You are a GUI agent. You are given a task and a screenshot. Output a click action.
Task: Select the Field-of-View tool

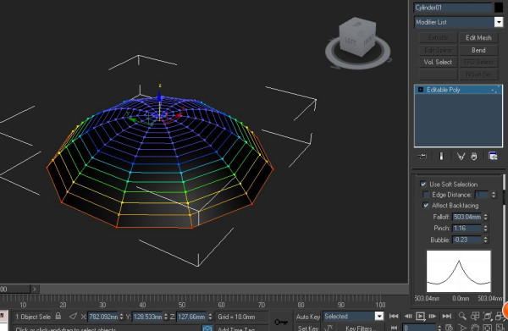(462, 328)
